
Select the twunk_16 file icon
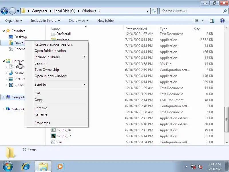click(x=53, y=130)
